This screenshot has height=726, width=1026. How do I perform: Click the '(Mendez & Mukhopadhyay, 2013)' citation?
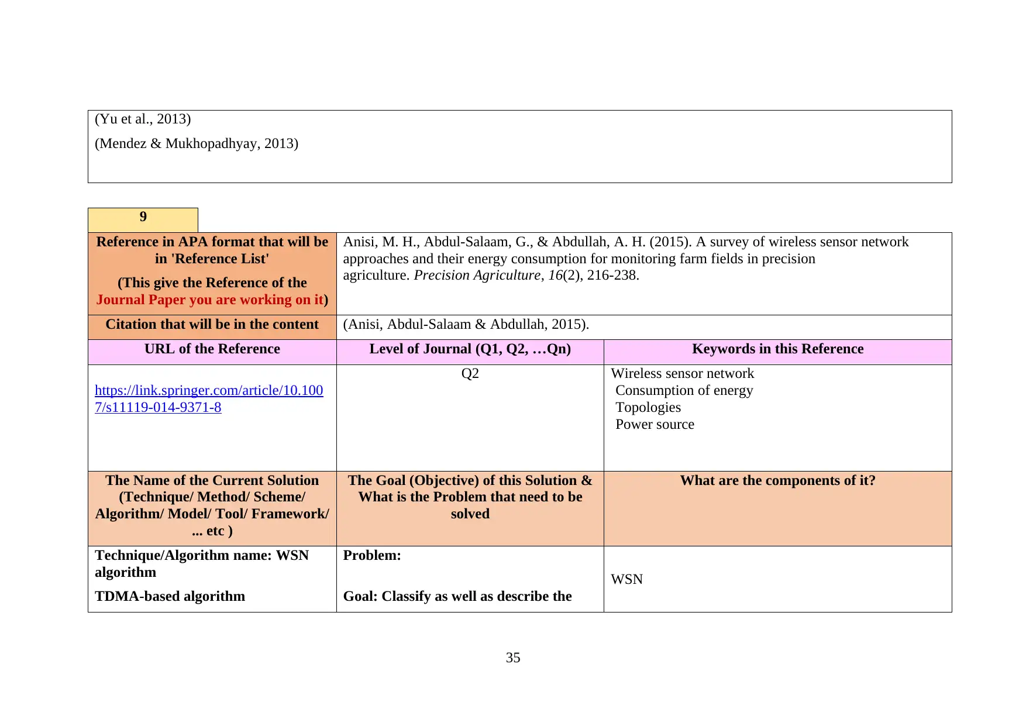tap(197, 143)
